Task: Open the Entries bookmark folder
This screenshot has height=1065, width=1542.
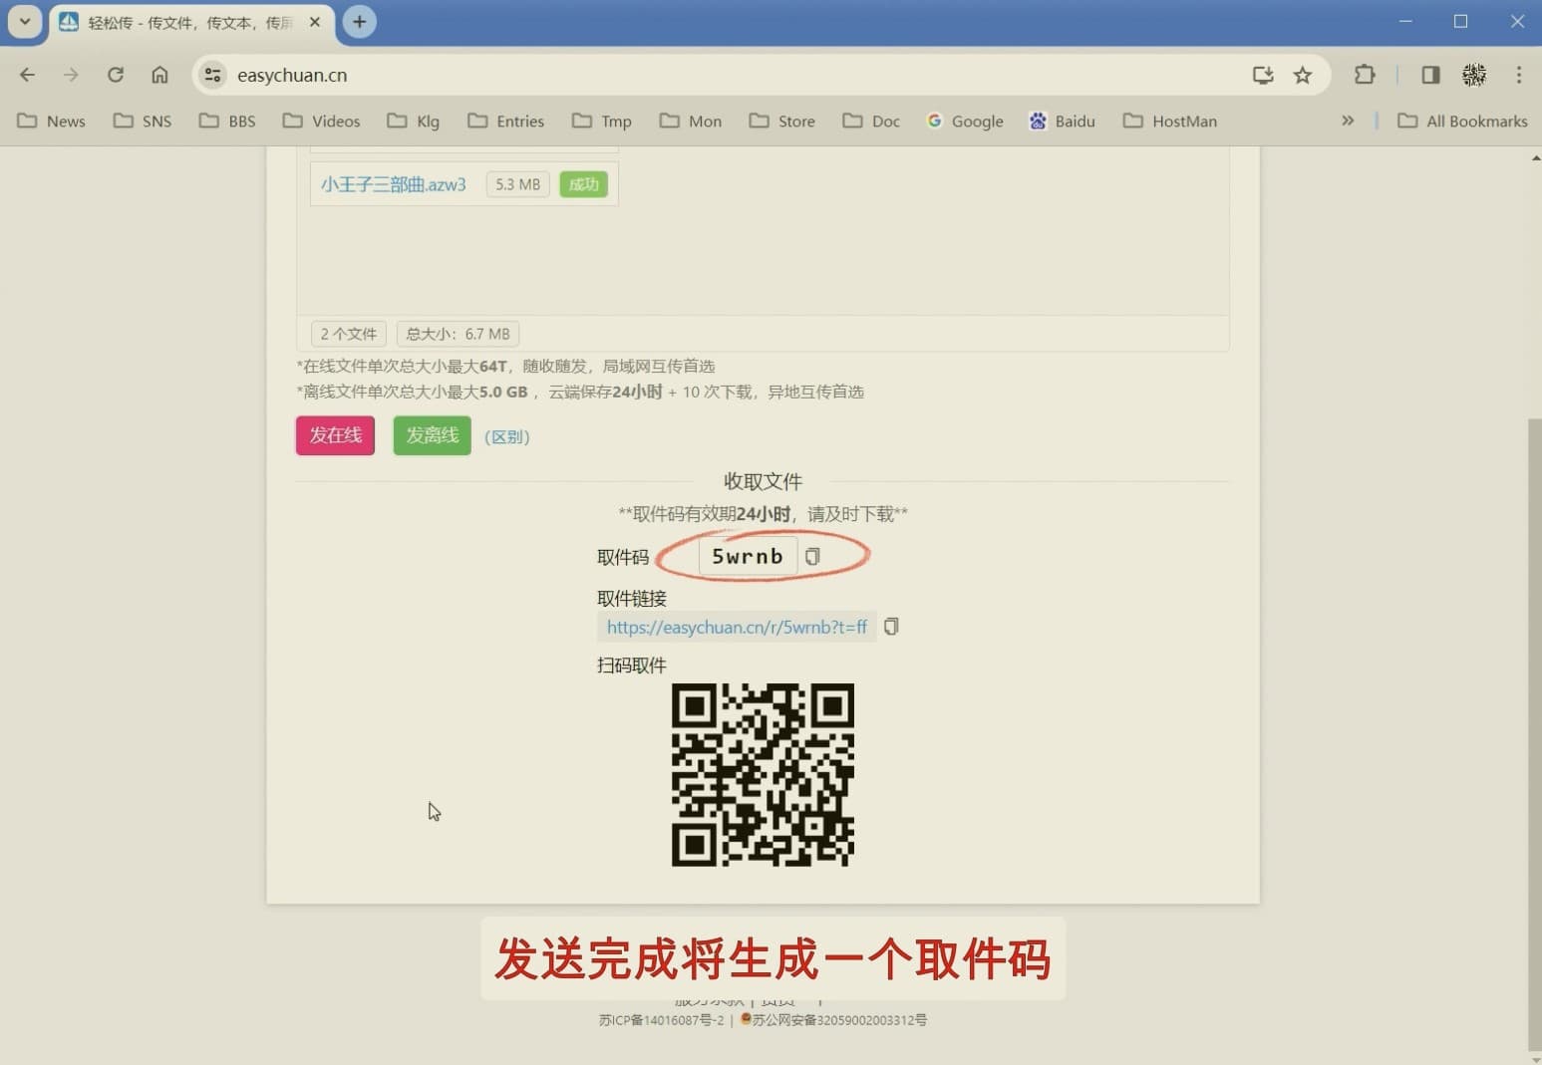Action: [506, 121]
